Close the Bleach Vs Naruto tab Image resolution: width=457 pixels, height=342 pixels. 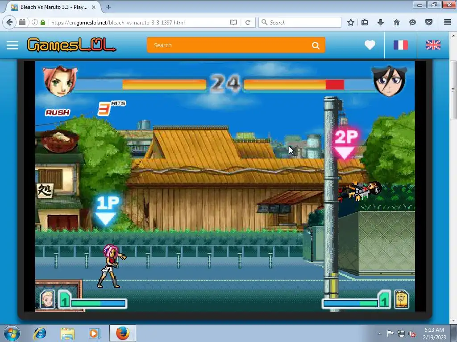pos(94,7)
